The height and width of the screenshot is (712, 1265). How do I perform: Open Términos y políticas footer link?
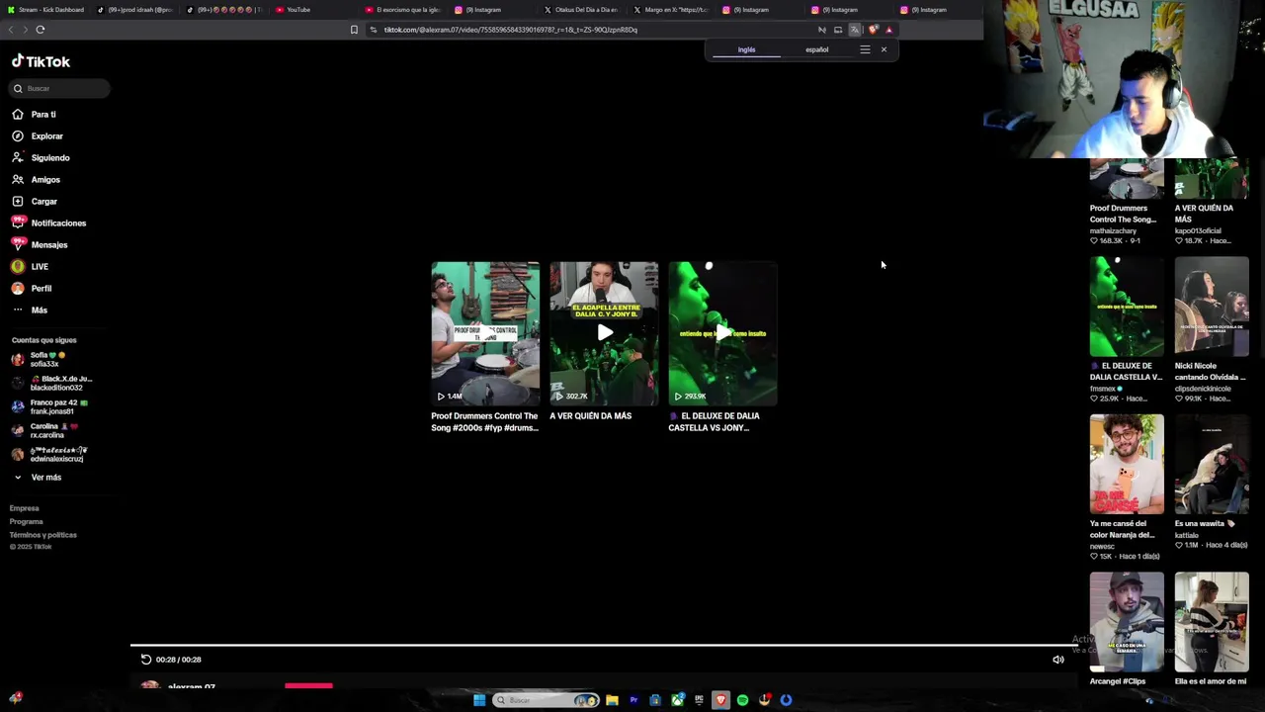pos(43,535)
